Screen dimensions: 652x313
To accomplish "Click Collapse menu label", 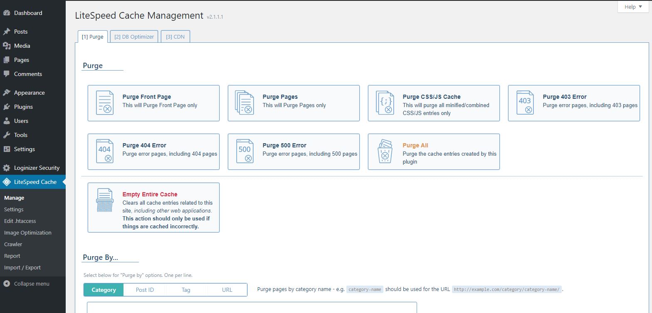I will 32,284.
